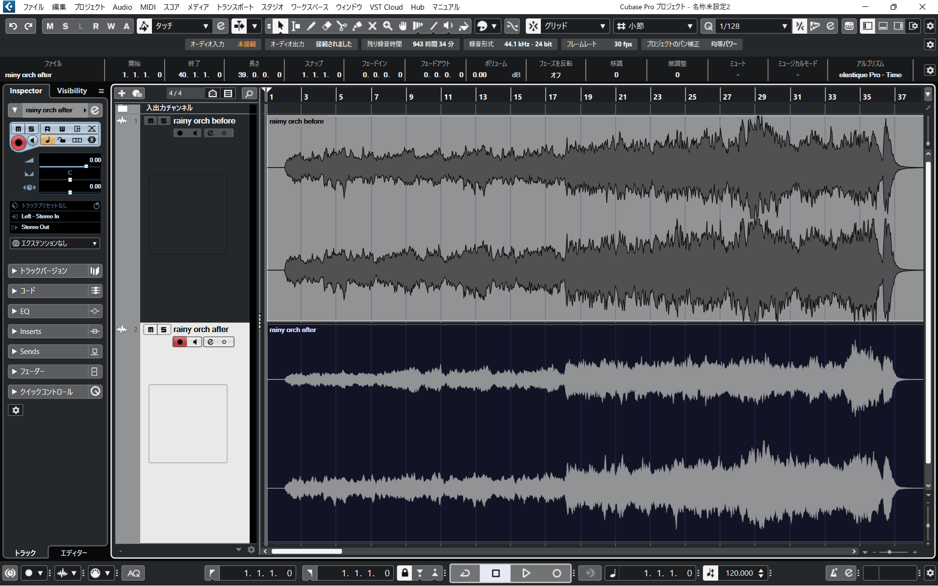Click the Add Track plus icon
This screenshot has width=938, height=586.
122,93
